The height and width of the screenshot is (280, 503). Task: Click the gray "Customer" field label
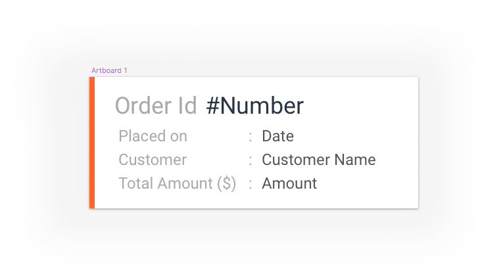[153, 160]
